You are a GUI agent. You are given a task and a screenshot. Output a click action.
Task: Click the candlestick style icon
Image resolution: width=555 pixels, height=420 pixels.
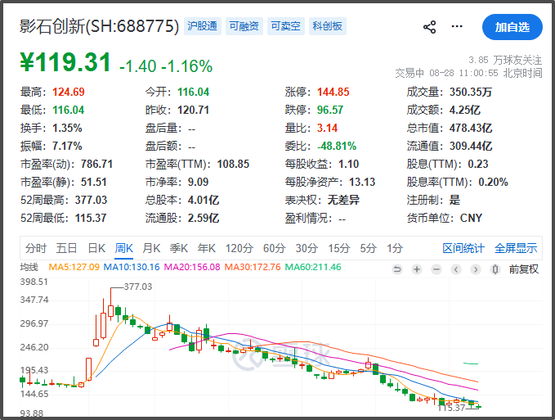tap(495, 269)
